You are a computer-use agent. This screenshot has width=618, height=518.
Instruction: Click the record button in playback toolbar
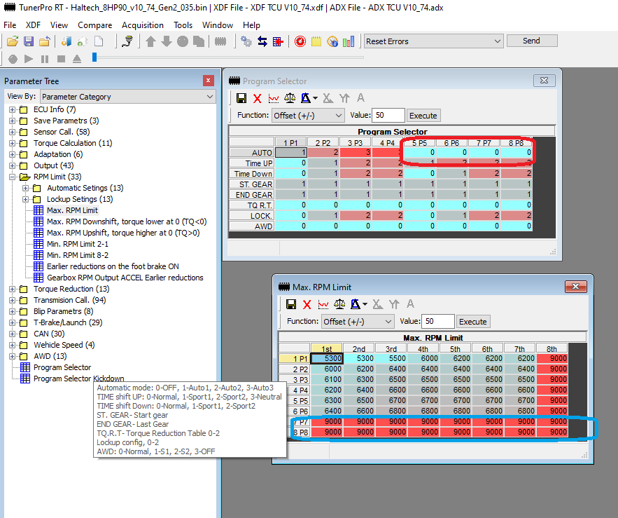pyautogui.click(x=13, y=59)
